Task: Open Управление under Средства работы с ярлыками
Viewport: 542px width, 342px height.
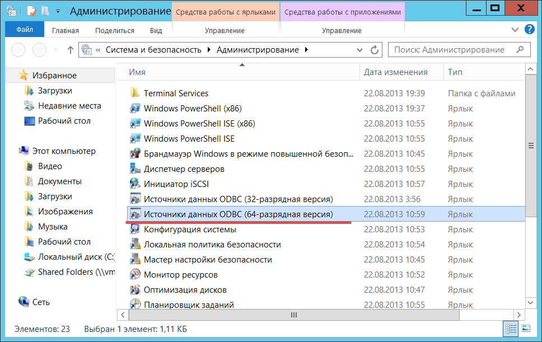Action: pos(225,30)
